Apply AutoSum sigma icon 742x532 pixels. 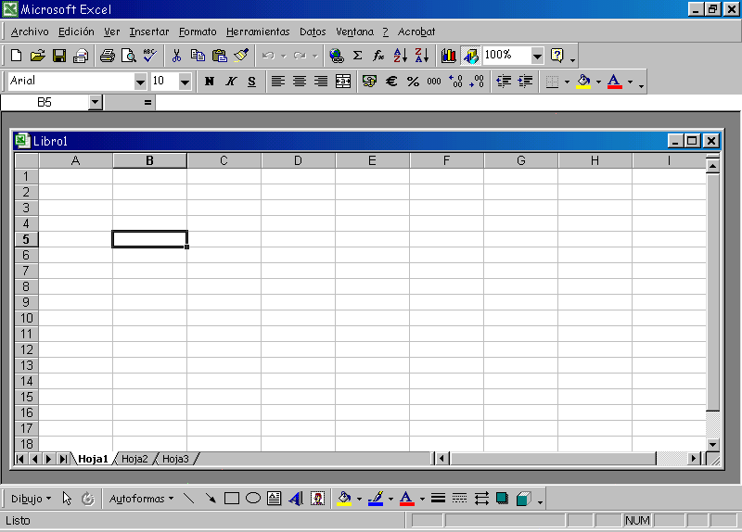358,56
